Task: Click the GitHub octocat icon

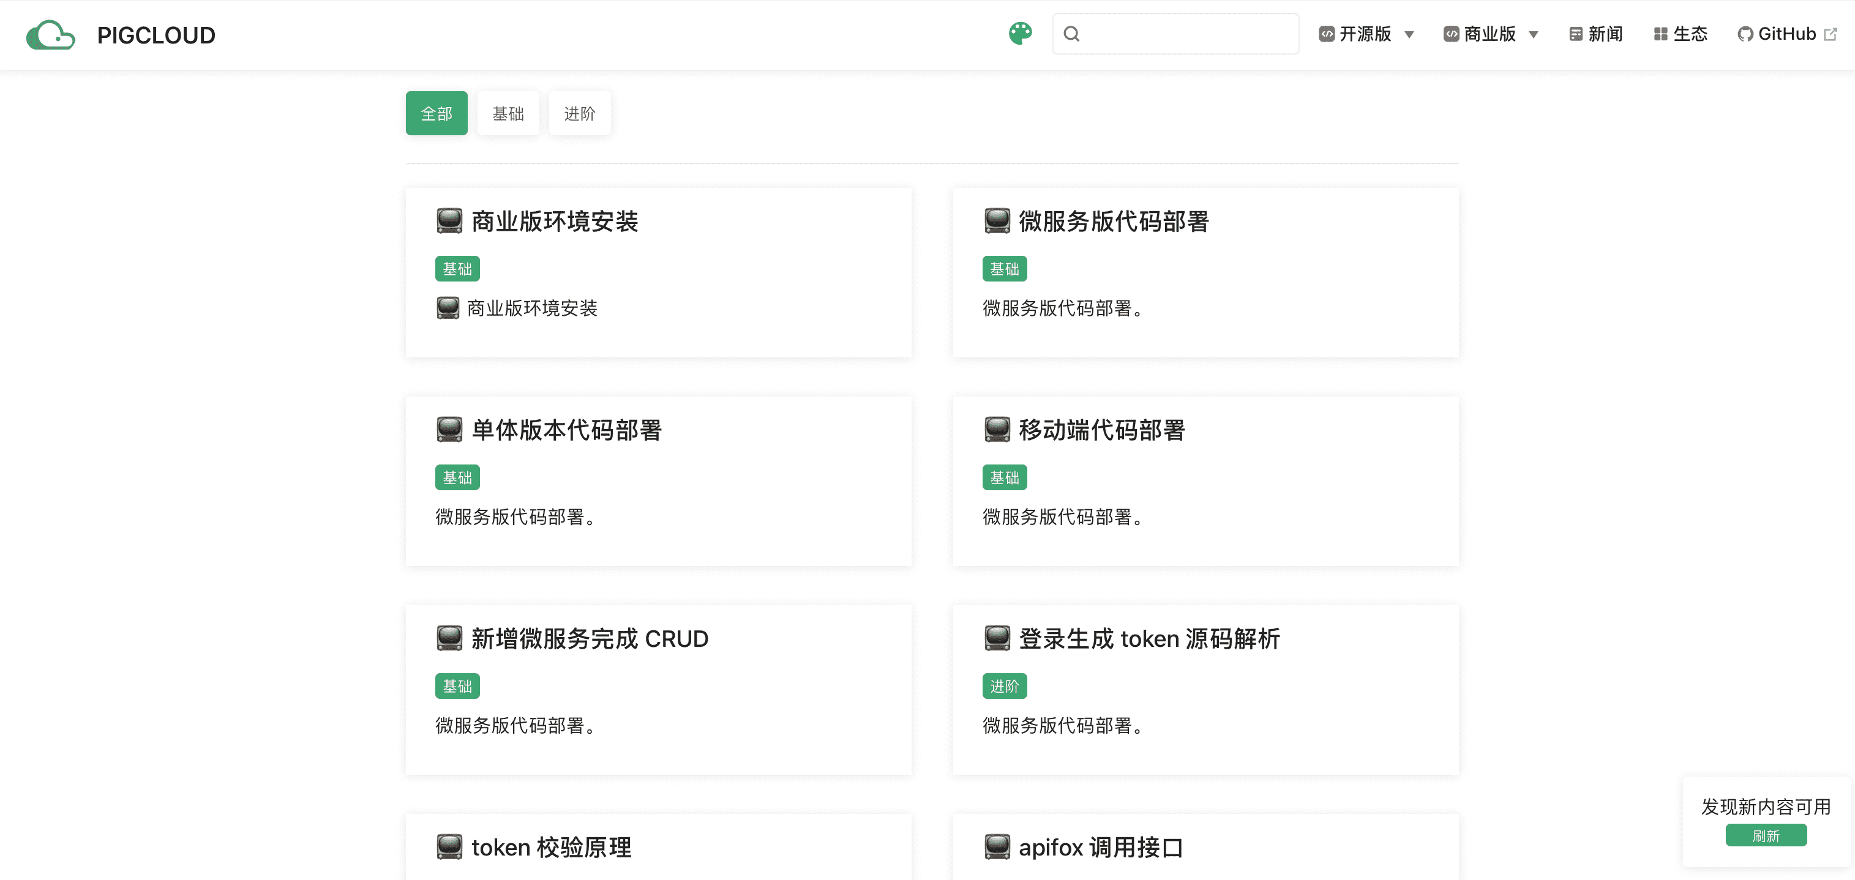Action: click(x=1745, y=34)
